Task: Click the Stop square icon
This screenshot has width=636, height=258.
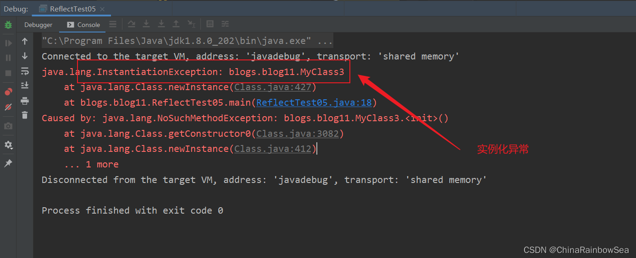Action: click(x=8, y=73)
